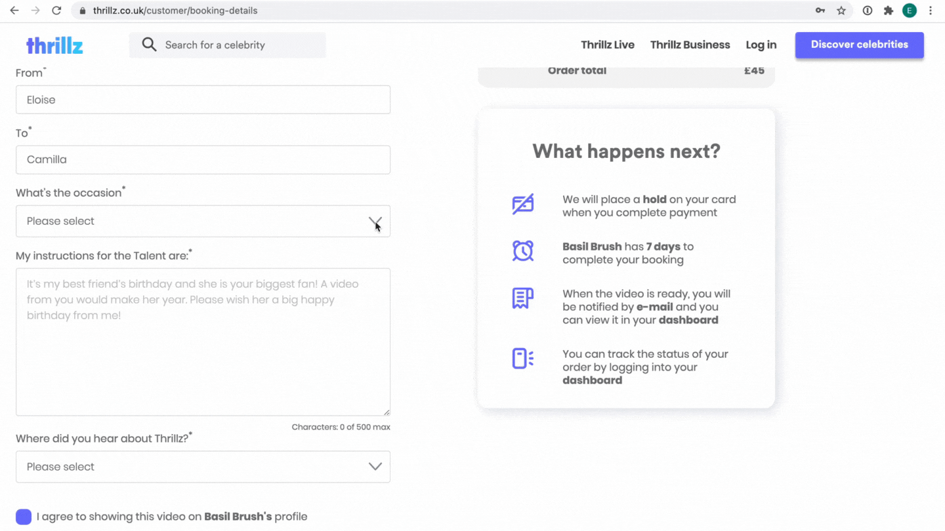Click the My instructions for the Talent label
The width and height of the screenshot is (945, 531).
point(104,255)
